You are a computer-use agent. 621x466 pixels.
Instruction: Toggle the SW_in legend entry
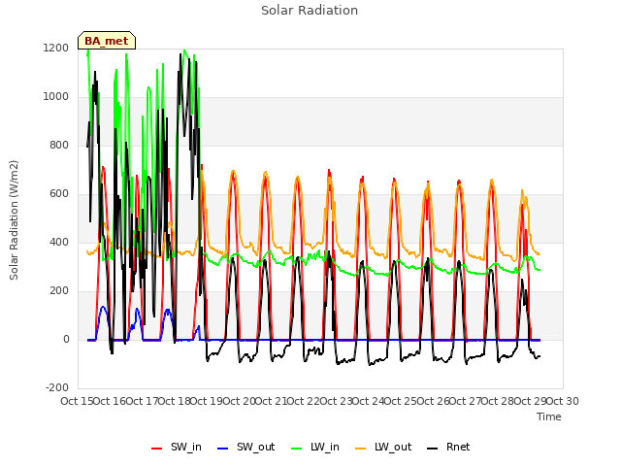coord(177,448)
